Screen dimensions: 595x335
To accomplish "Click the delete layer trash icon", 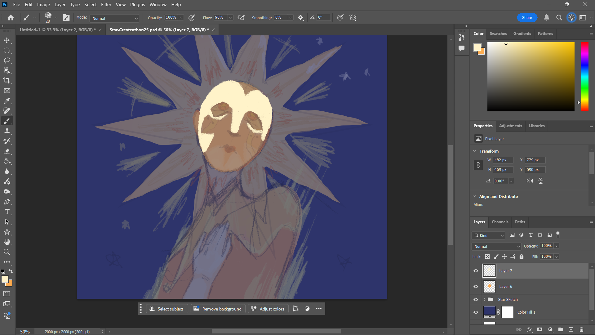I will pyautogui.click(x=581, y=329).
